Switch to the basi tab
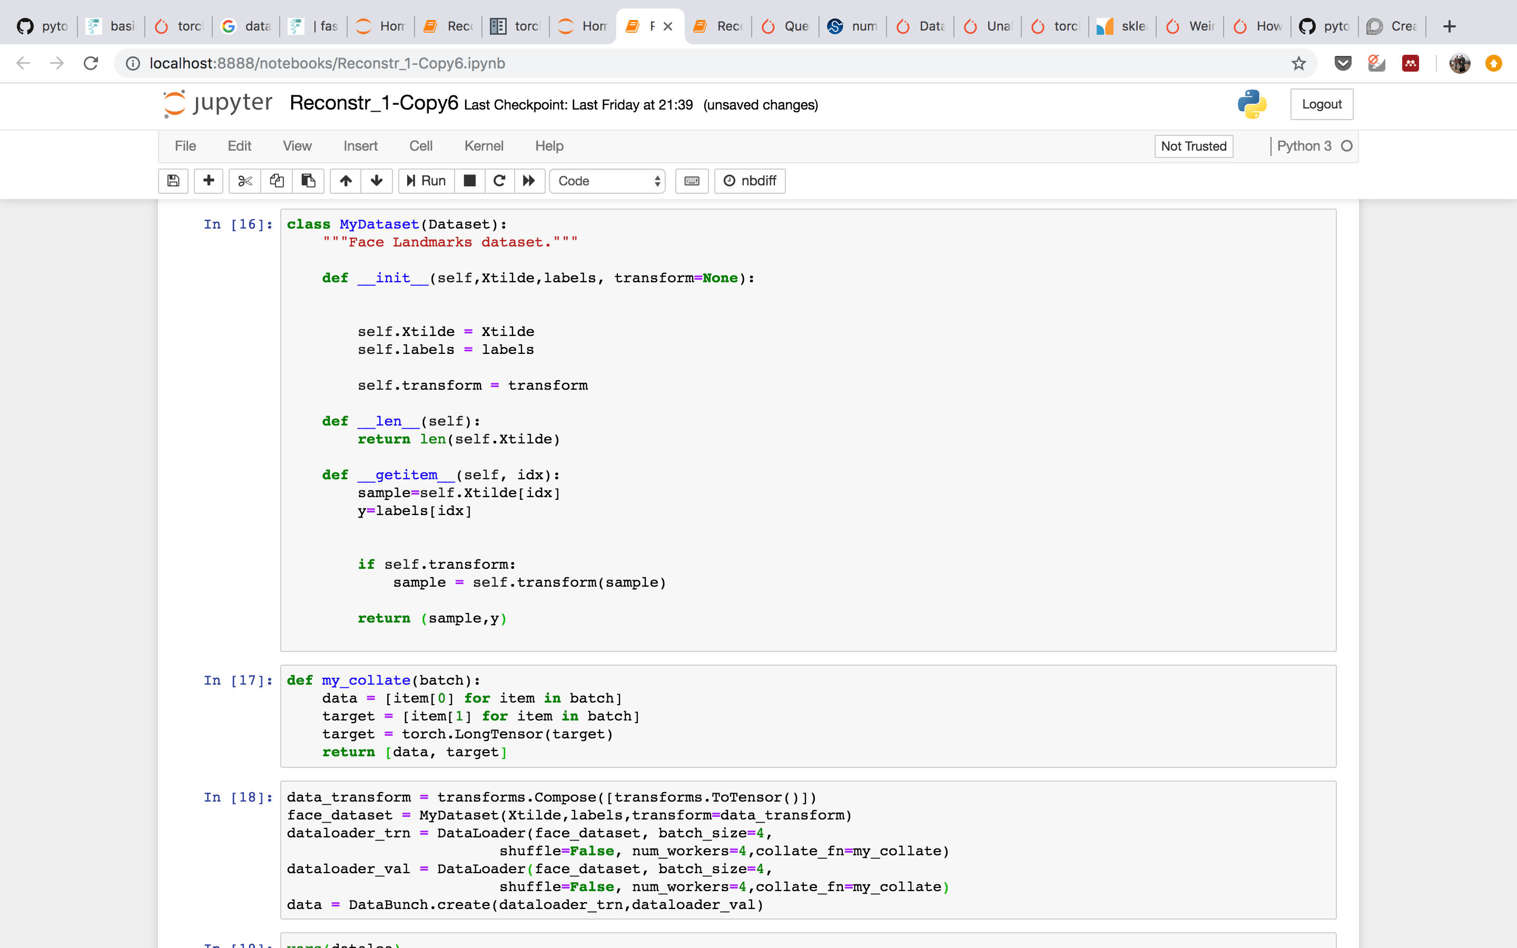 (x=112, y=26)
